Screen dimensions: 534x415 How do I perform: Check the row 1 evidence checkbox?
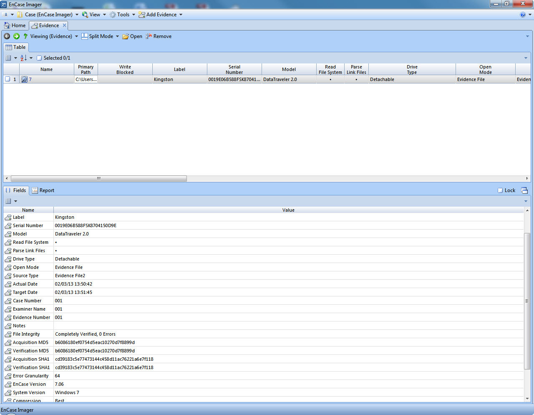[x=8, y=79]
